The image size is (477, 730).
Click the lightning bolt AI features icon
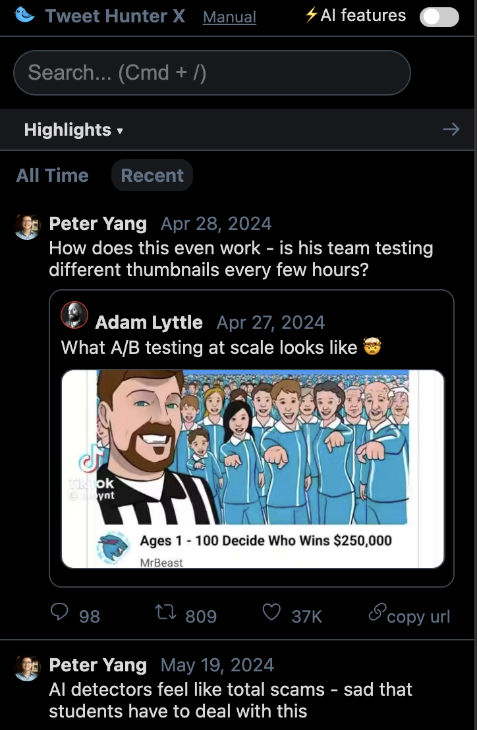[310, 14]
